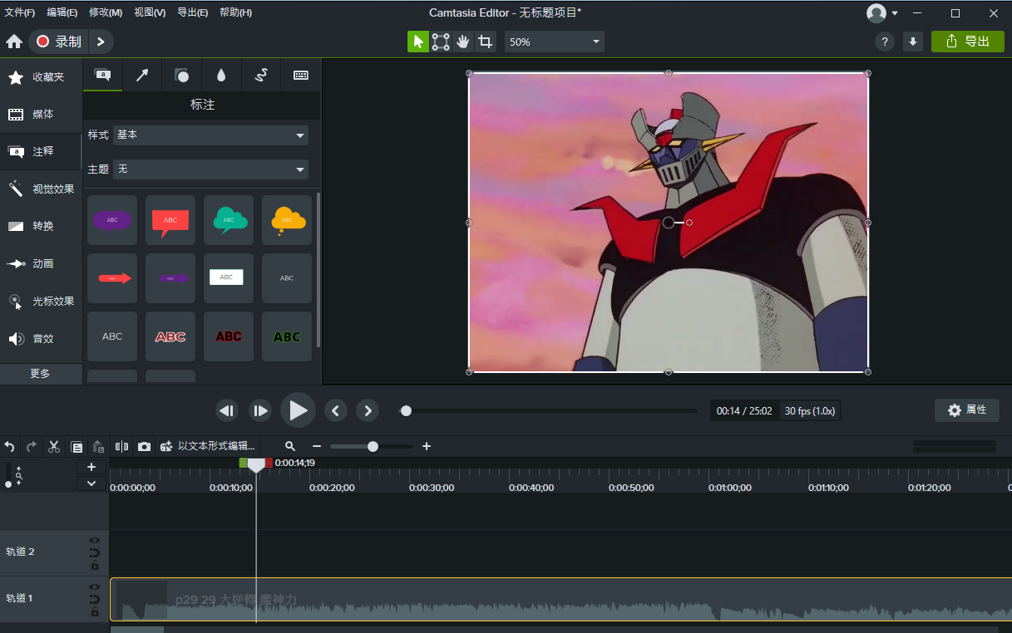Select the Crop tool

486,42
